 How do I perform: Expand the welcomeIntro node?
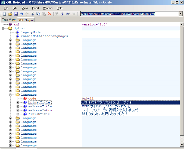(18, 110)
